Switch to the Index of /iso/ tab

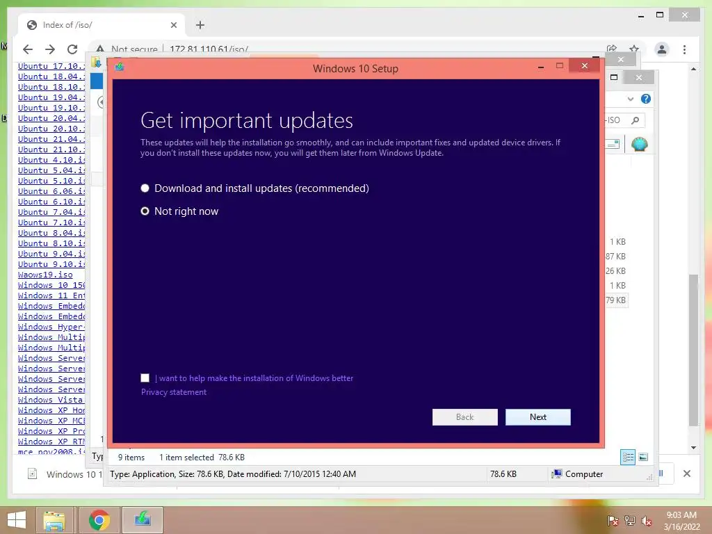pyautogui.click(x=102, y=25)
